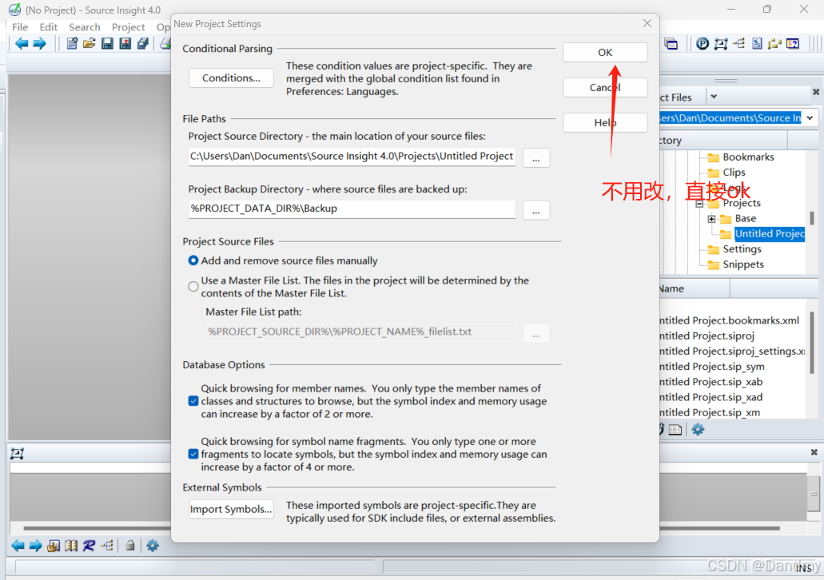Open the Project menu

coord(128,27)
